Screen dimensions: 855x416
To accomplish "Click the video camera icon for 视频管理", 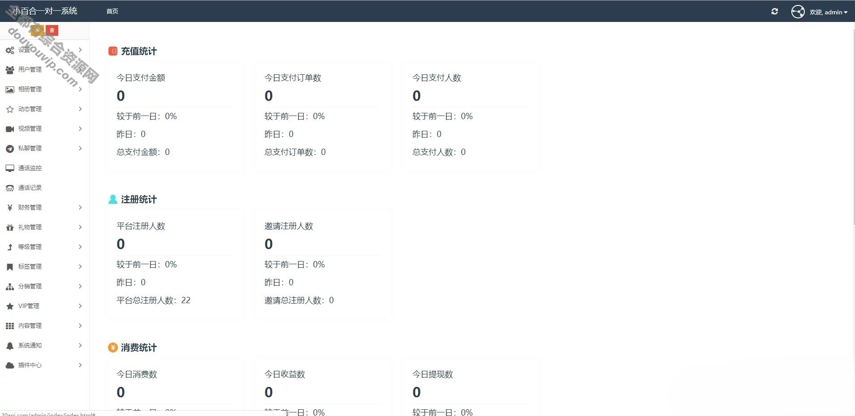I will coord(10,129).
